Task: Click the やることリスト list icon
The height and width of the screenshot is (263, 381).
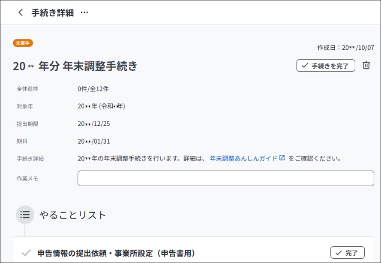Action: click(x=25, y=215)
